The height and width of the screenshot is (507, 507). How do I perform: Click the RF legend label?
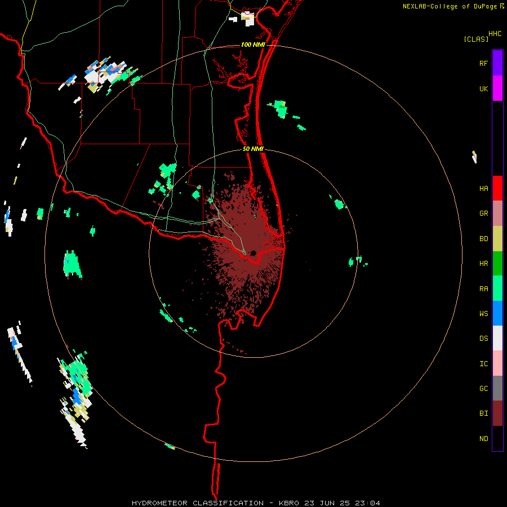483,63
